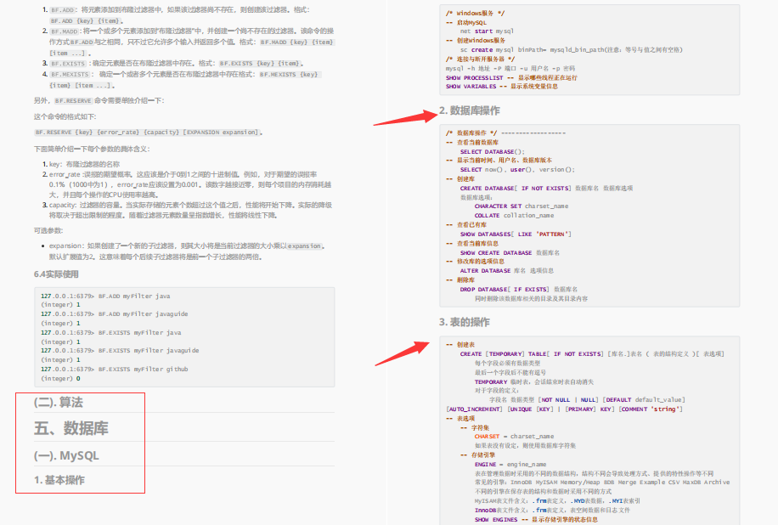Click the '[AUTO_INCREMENT] [UNIQUE [KEY]' line
This screenshot has width=778, height=525.
[x=564, y=409]
